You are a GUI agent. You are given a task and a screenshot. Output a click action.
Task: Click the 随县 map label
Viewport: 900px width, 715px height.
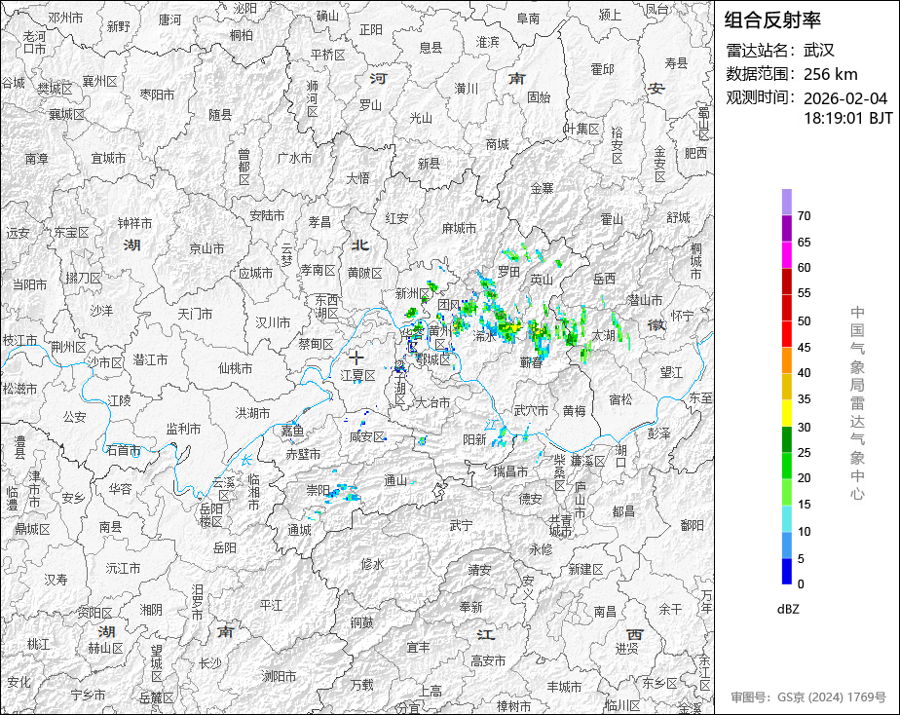(x=220, y=115)
